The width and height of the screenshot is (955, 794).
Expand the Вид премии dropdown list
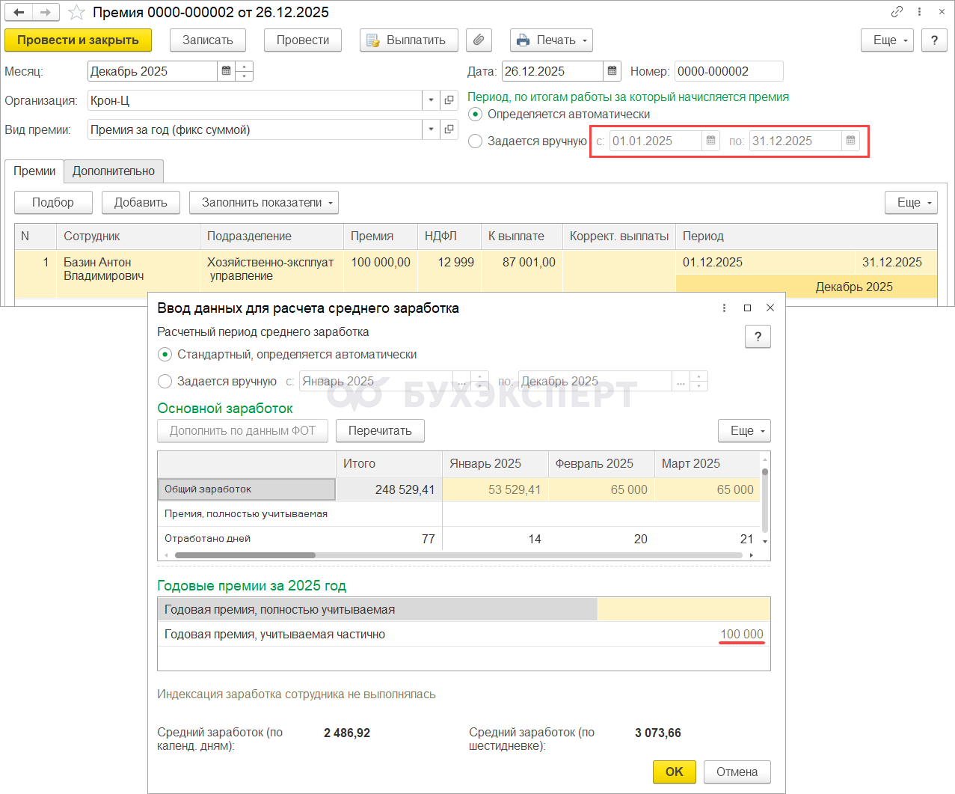coord(431,129)
